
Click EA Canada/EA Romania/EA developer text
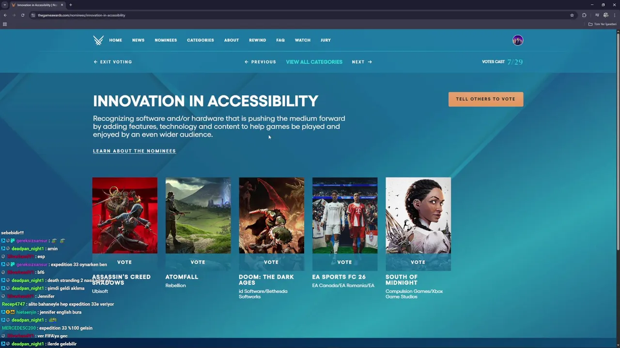343,286
